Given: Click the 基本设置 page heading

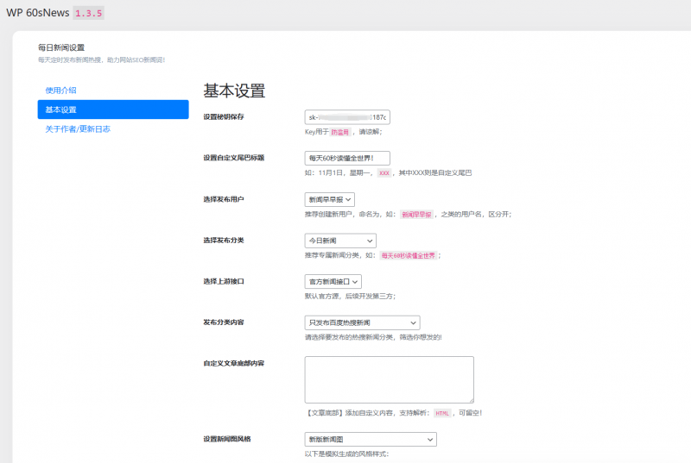Looking at the screenshot, I should tap(234, 91).
